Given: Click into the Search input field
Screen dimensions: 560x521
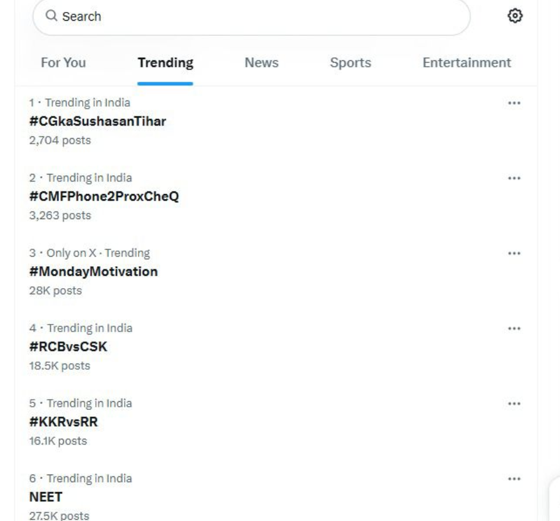Looking at the screenshot, I should (251, 16).
